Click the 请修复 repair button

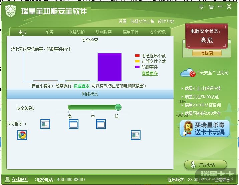coord(207,53)
